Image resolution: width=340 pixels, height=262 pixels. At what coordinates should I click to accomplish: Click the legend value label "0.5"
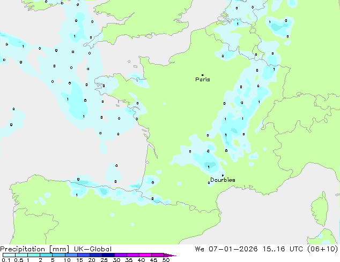[19, 260]
